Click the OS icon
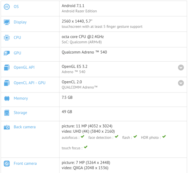 7,7
